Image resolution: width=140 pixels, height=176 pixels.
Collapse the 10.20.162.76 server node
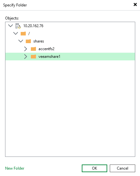tap(10, 26)
